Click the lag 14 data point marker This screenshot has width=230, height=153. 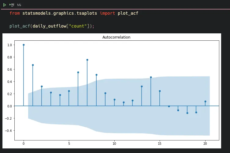coord(151,77)
